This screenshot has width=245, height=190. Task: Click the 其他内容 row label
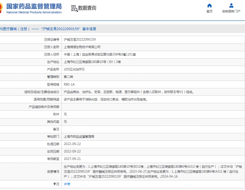tap(53, 122)
